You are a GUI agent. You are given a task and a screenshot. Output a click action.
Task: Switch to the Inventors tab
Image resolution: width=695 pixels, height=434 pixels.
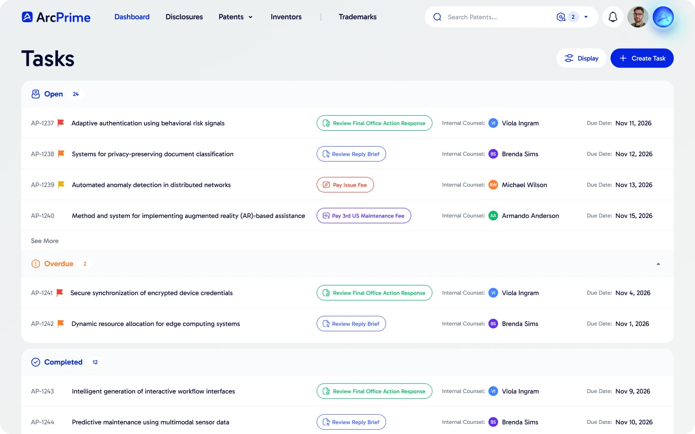[286, 17]
